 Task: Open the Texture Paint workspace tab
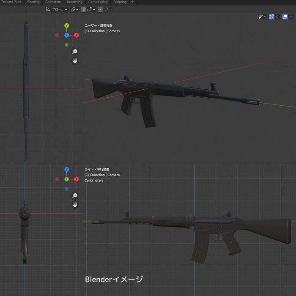click(x=11, y=2)
